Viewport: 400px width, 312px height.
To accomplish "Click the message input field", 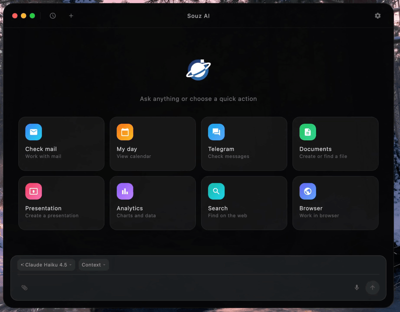I will point(190,288).
